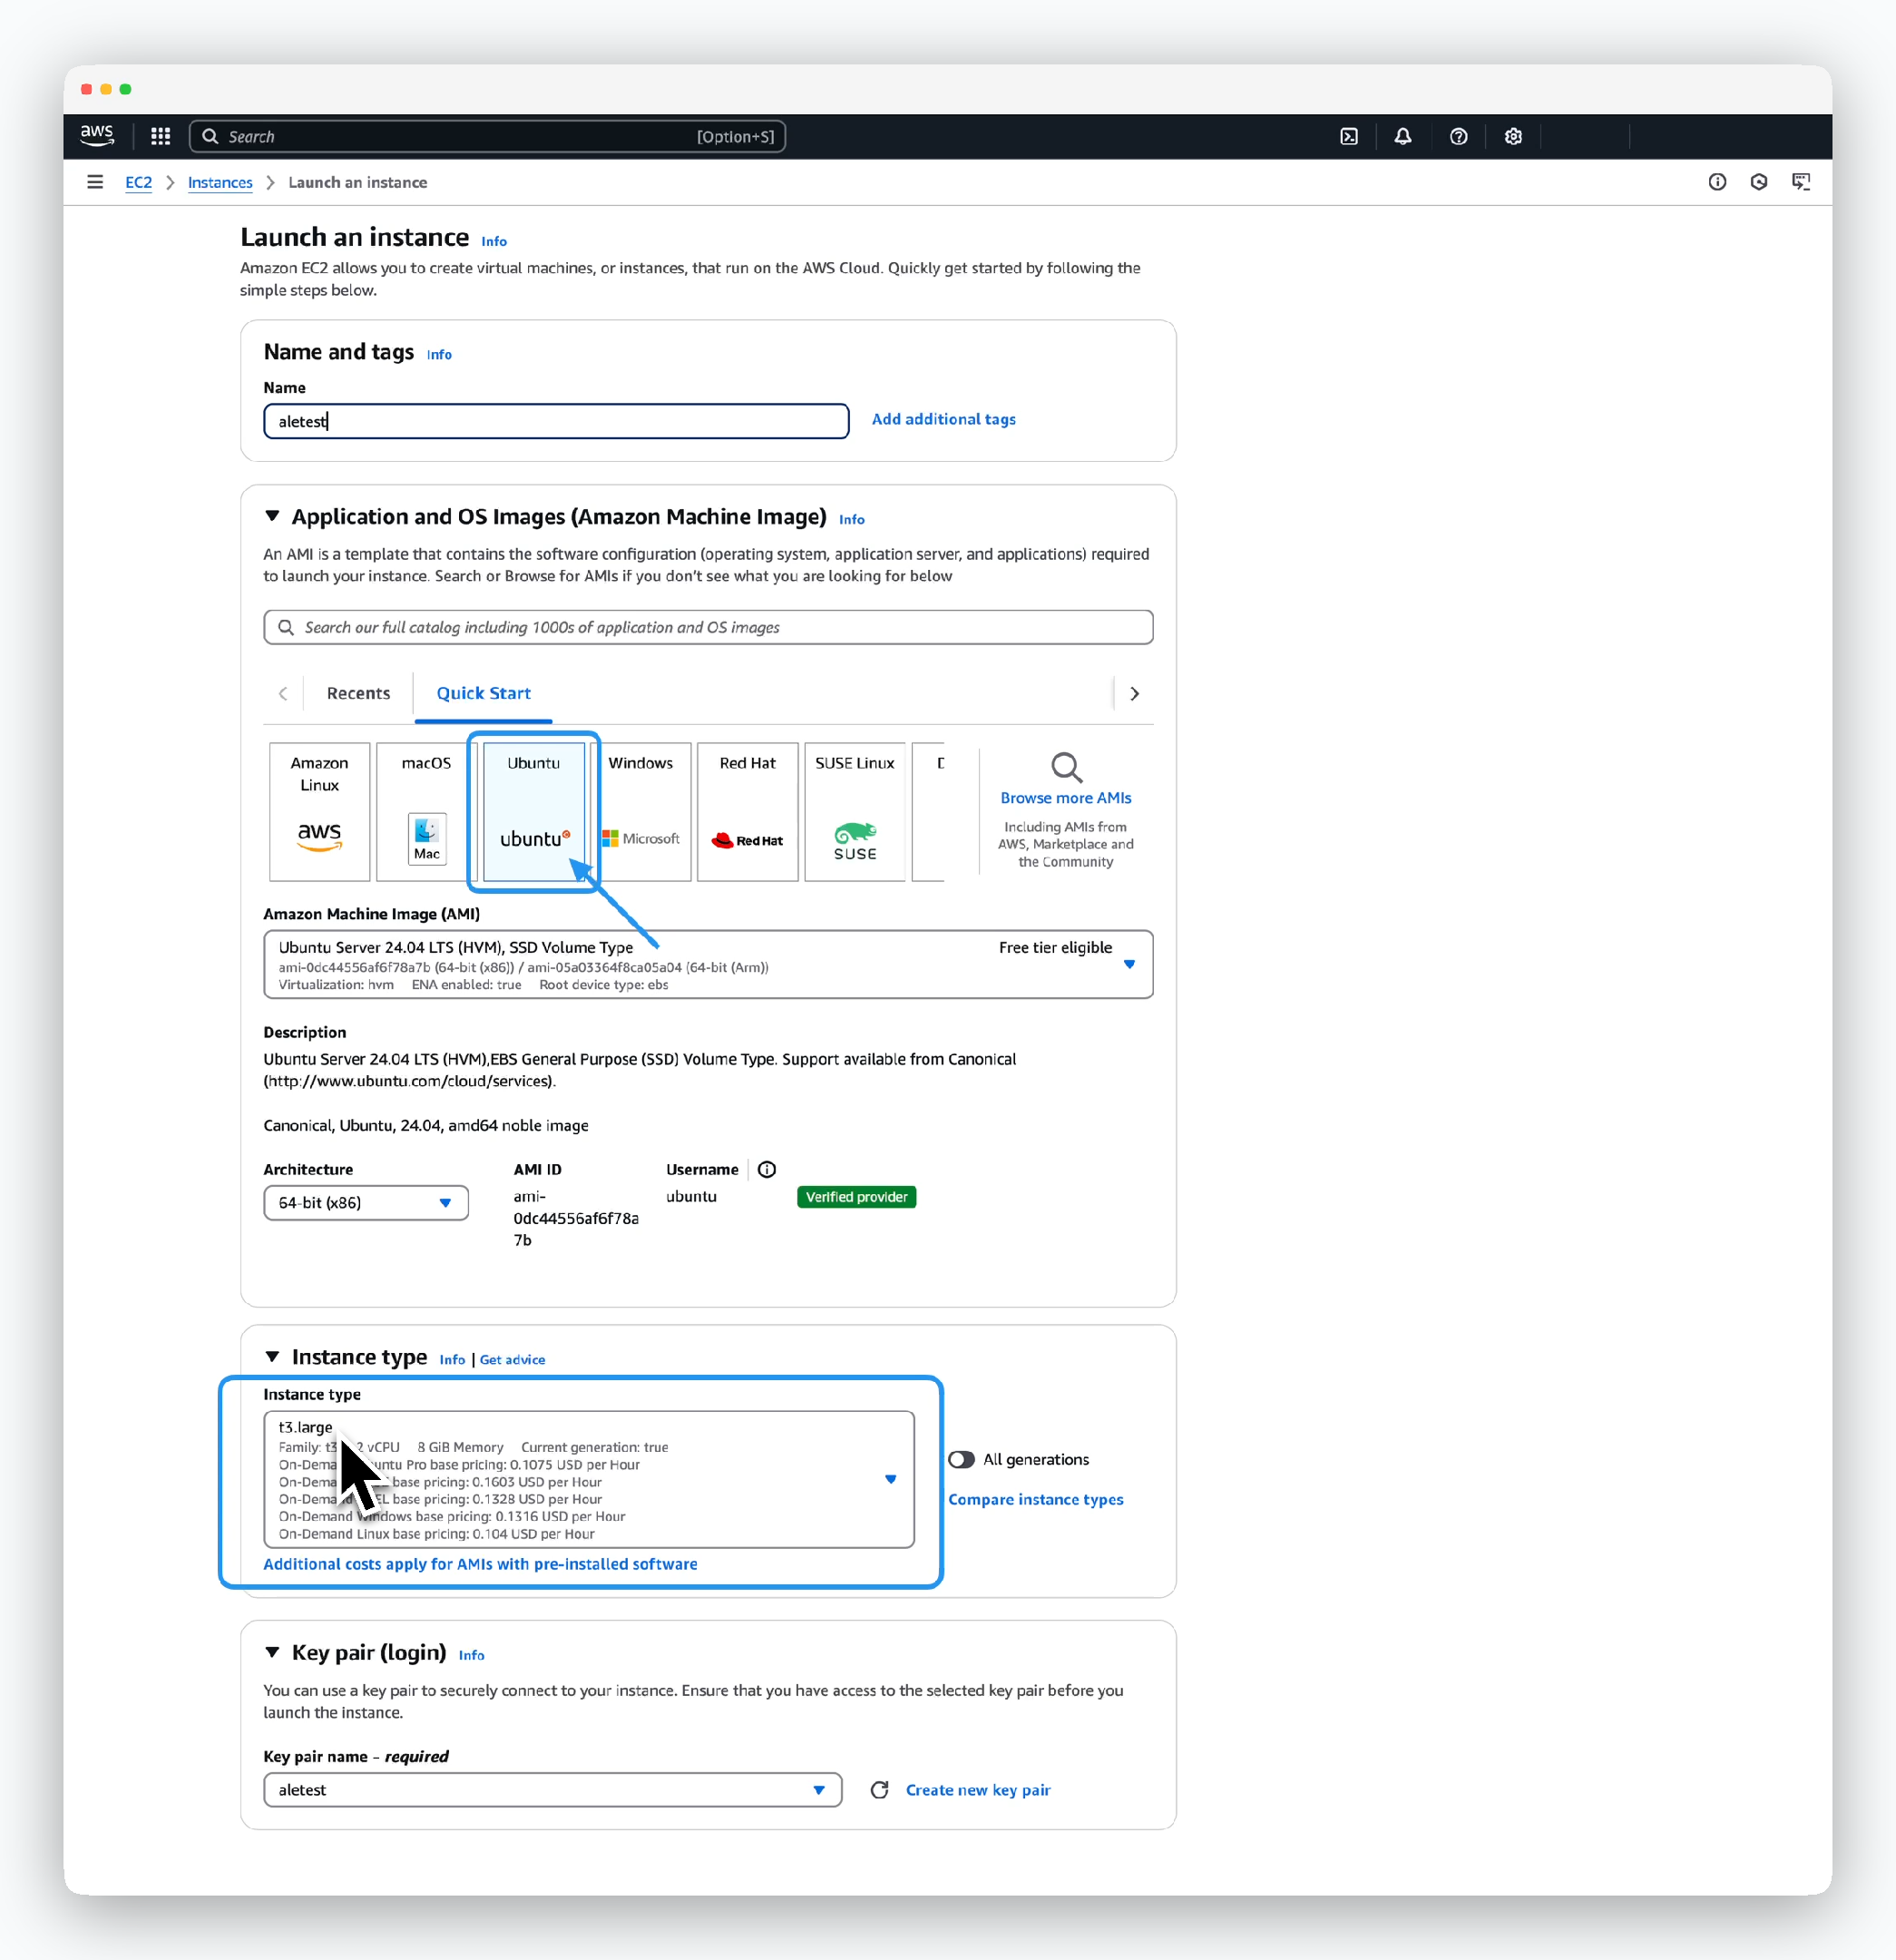
Task: Open the Key pair name dropdown
Action: pyautogui.click(x=553, y=1789)
